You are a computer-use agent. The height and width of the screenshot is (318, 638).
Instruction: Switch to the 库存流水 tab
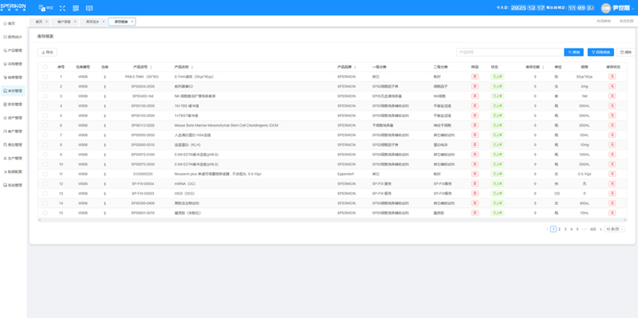(x=93, y=22)
